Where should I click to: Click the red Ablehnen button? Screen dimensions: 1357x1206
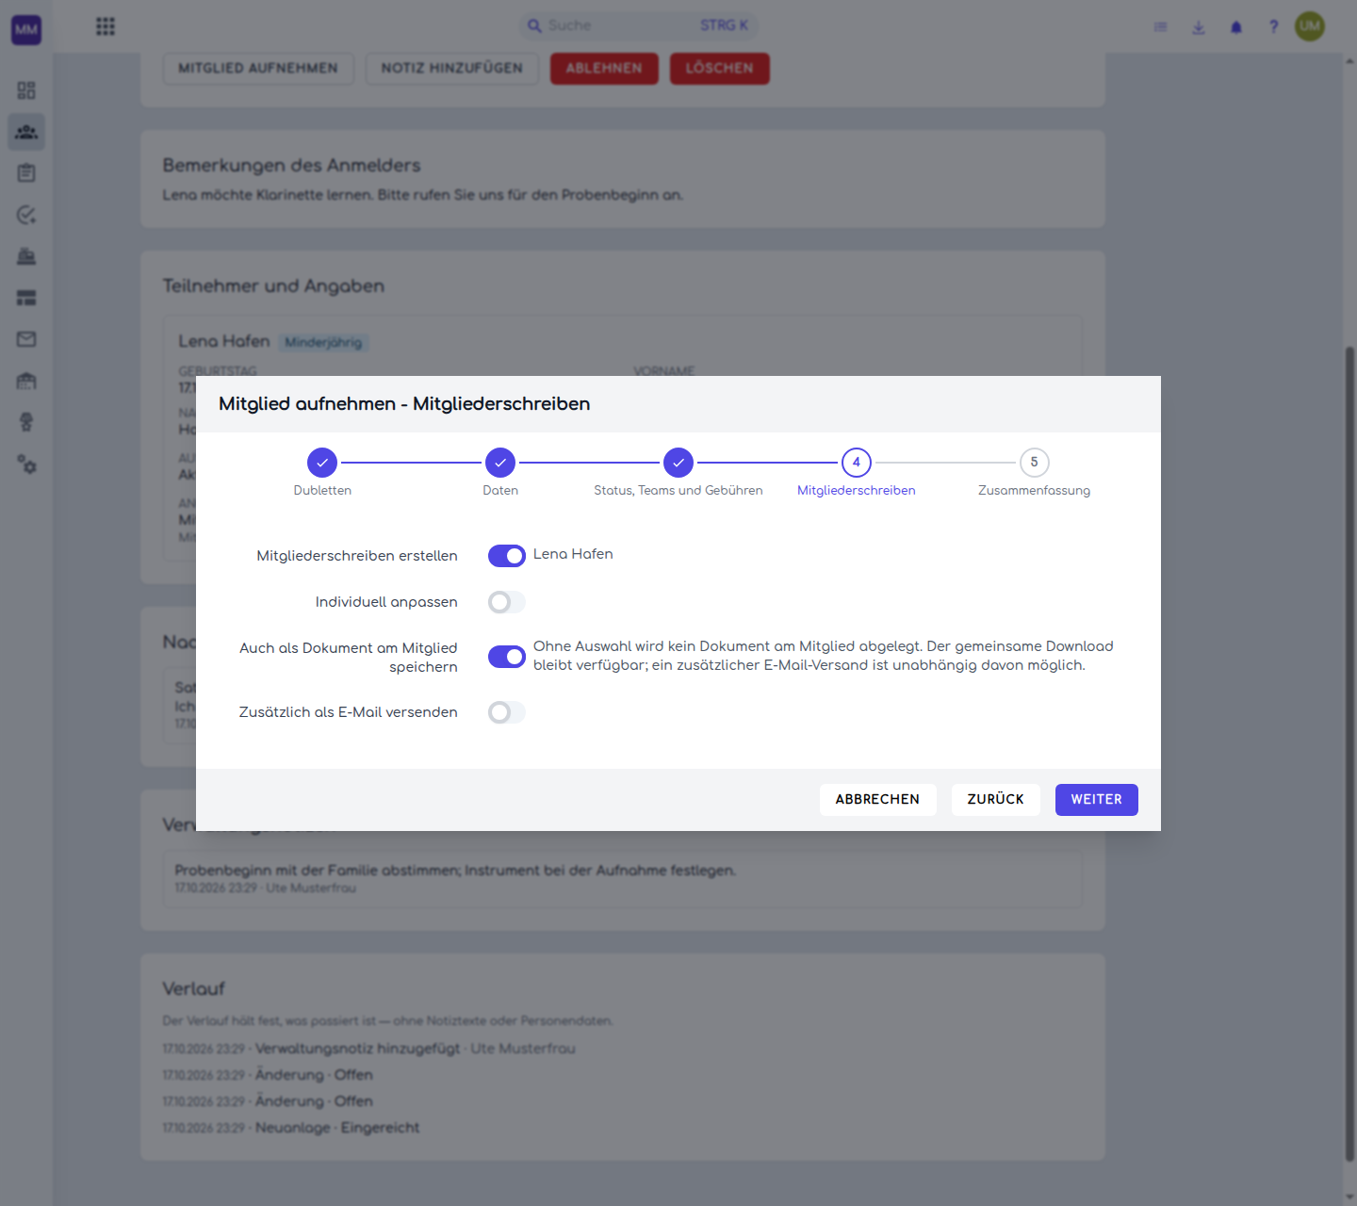click(604, 68)
